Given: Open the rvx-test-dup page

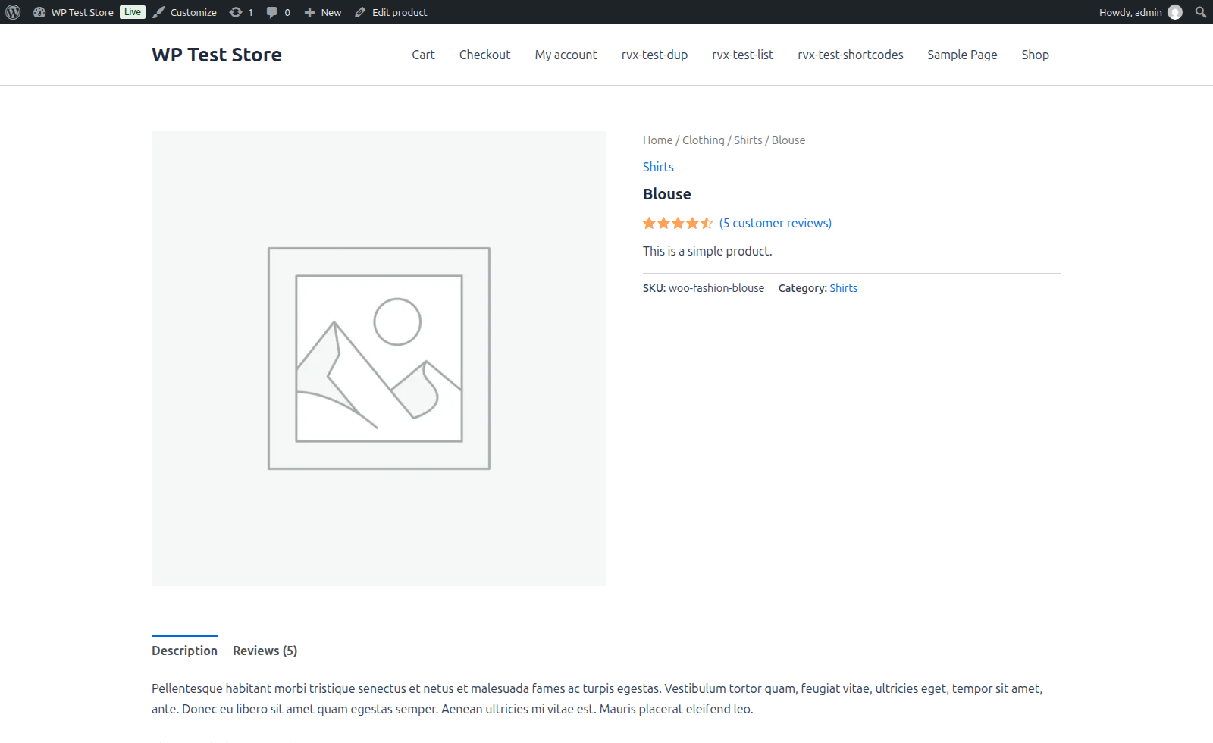Looking at the screenshot, I should [654, 55].
